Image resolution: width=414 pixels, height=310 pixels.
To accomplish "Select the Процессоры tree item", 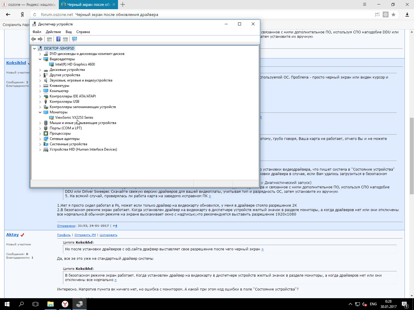I will tap(60, 133).
